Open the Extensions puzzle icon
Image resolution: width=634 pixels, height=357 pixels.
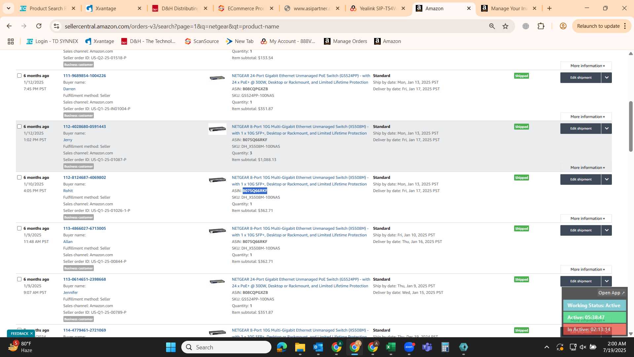pyautogui.click(x=541, y=26)
